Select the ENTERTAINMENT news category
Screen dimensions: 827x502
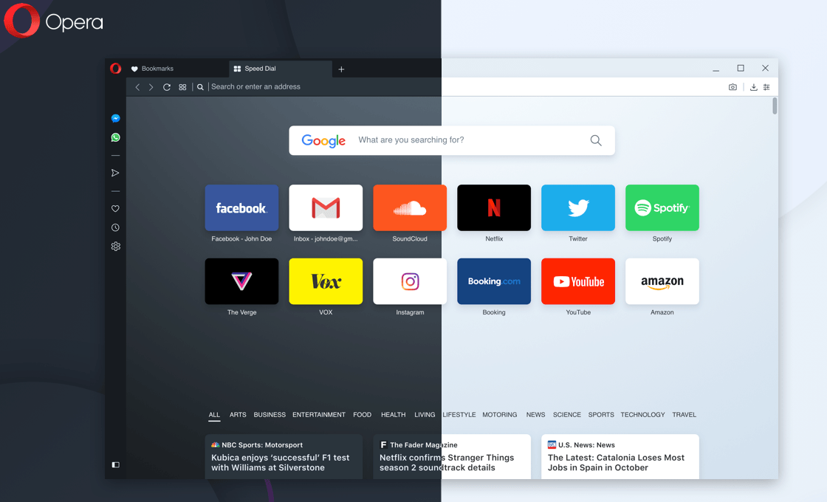(x=319, y=415)
